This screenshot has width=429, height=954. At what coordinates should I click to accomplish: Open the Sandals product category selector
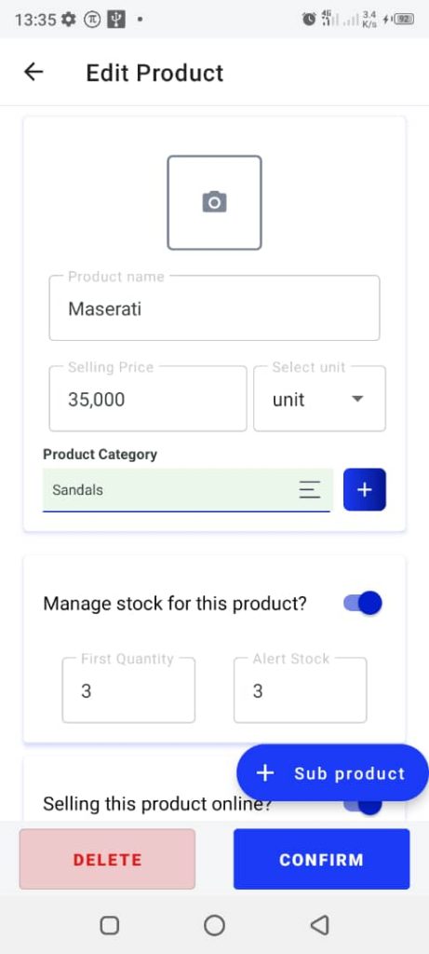(187, 490)
